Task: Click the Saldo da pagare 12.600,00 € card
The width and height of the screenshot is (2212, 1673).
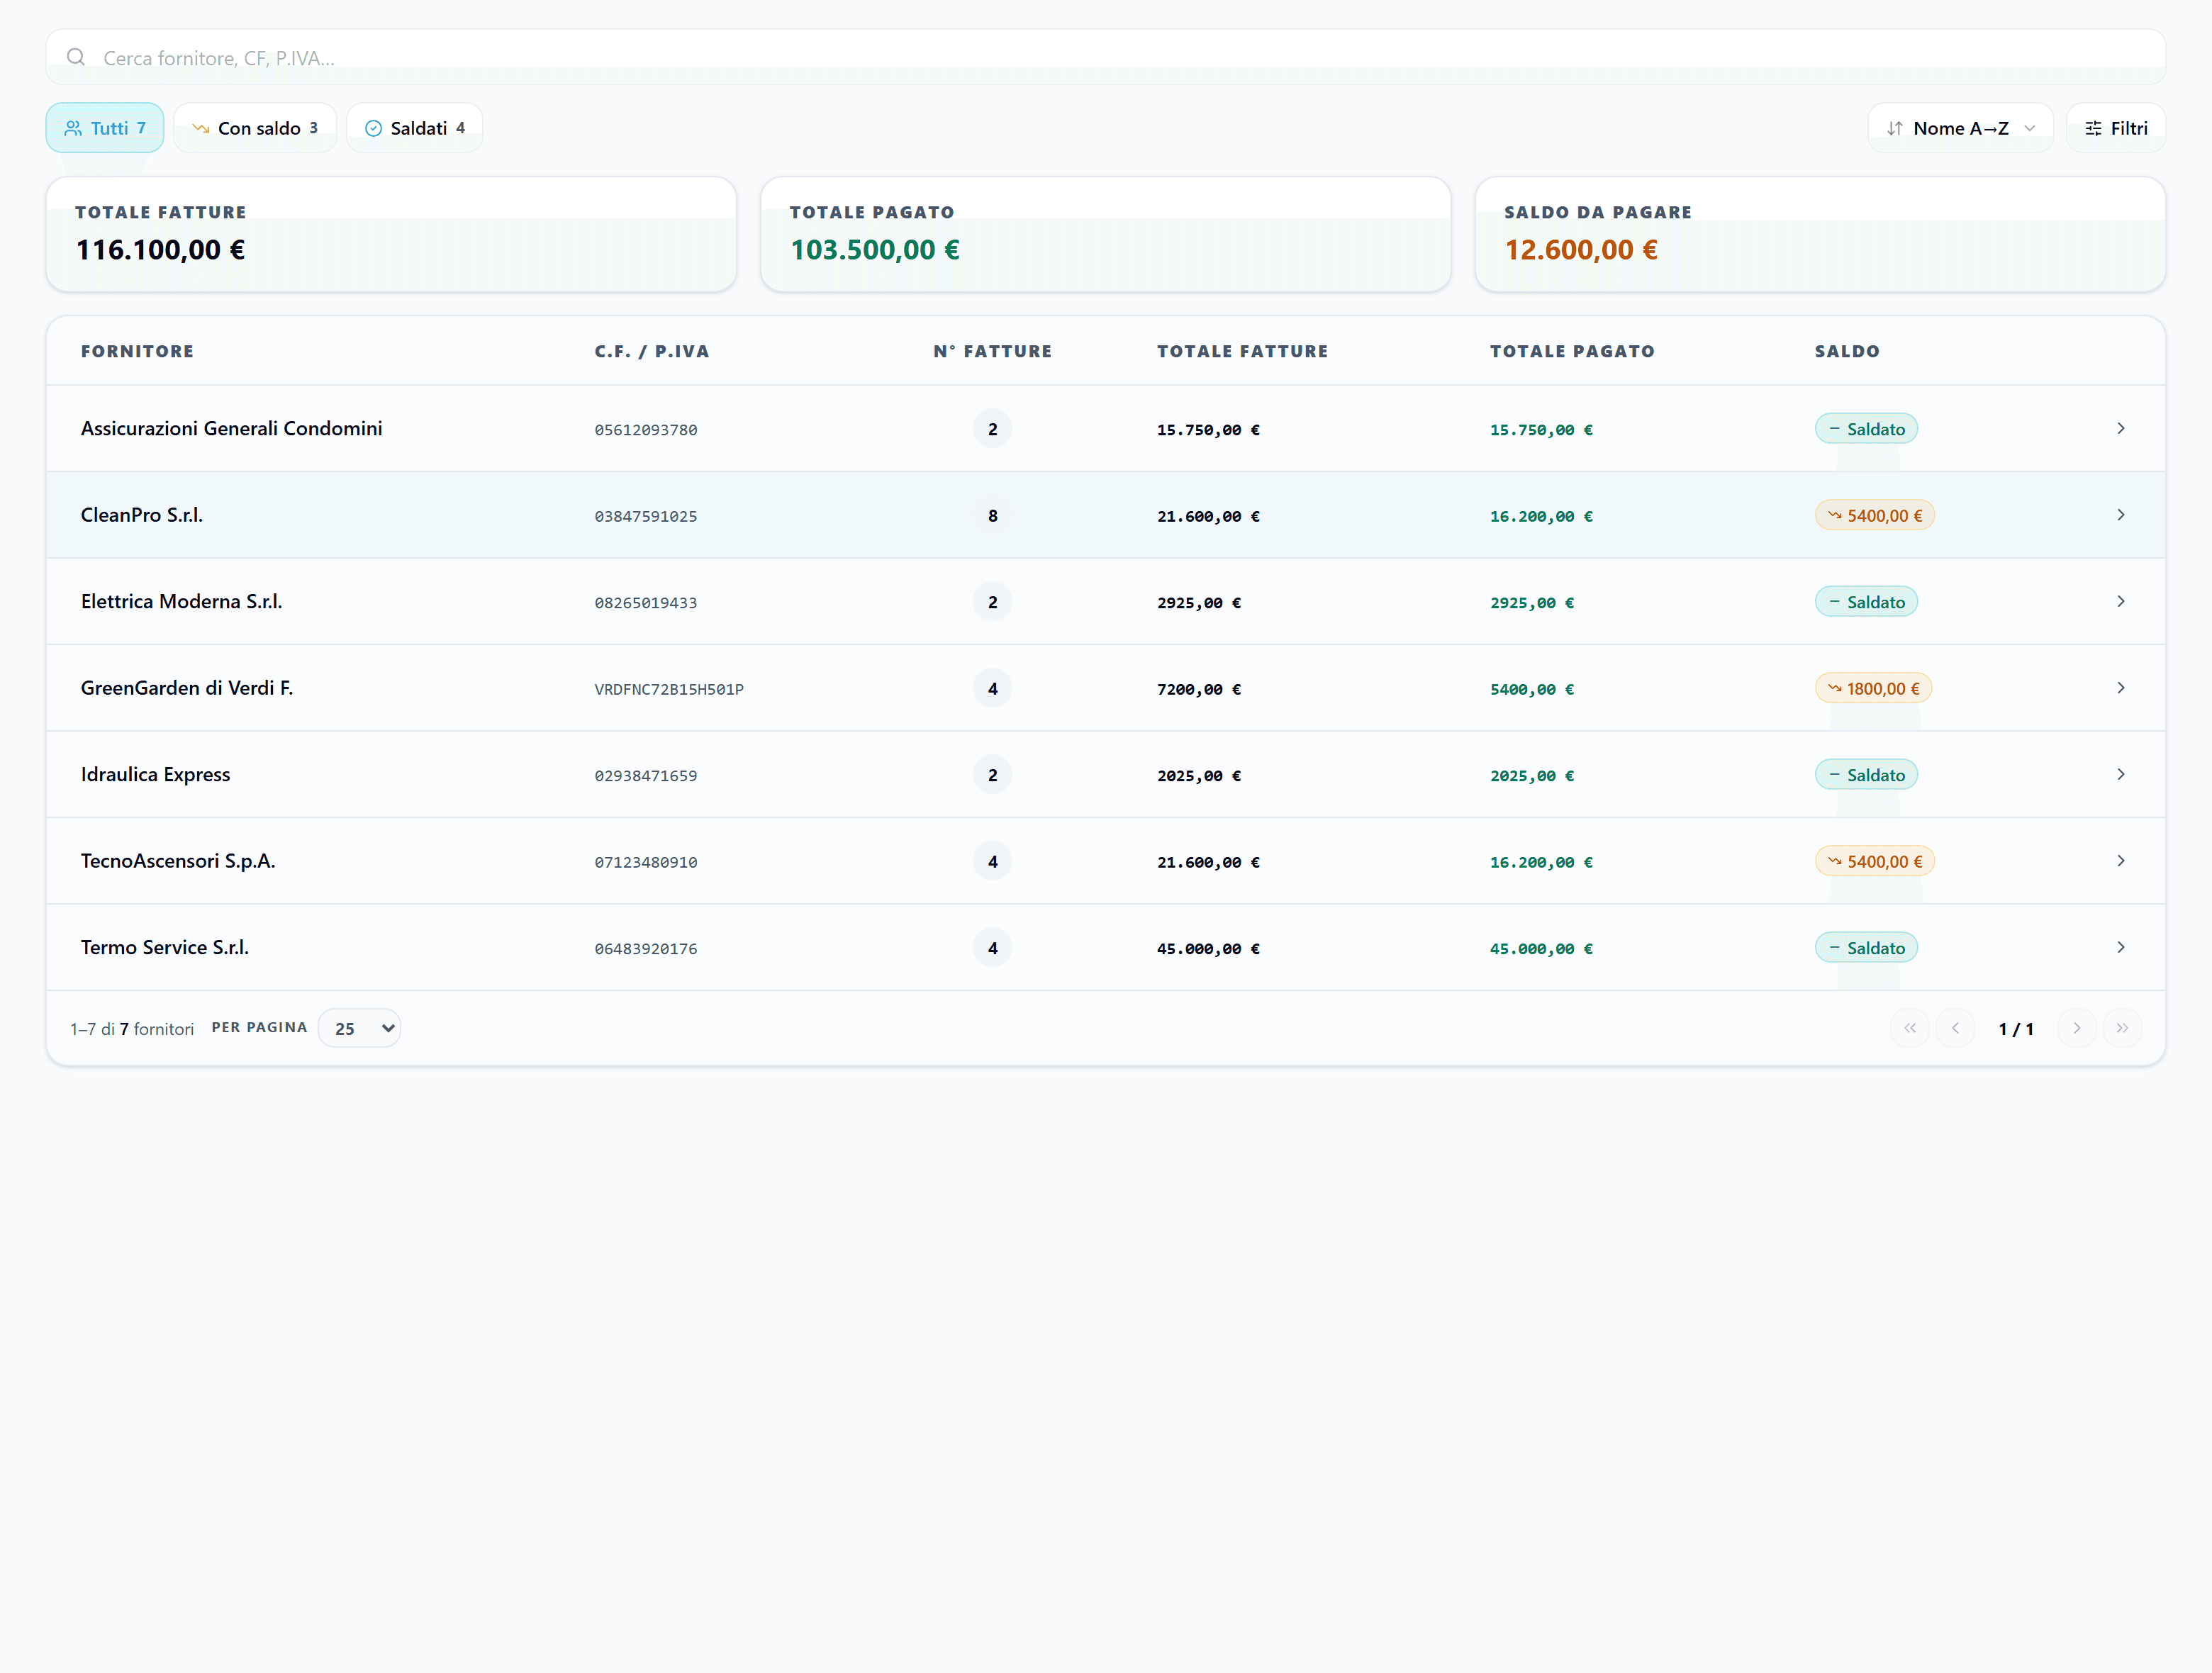Action: coord(1820,235)
